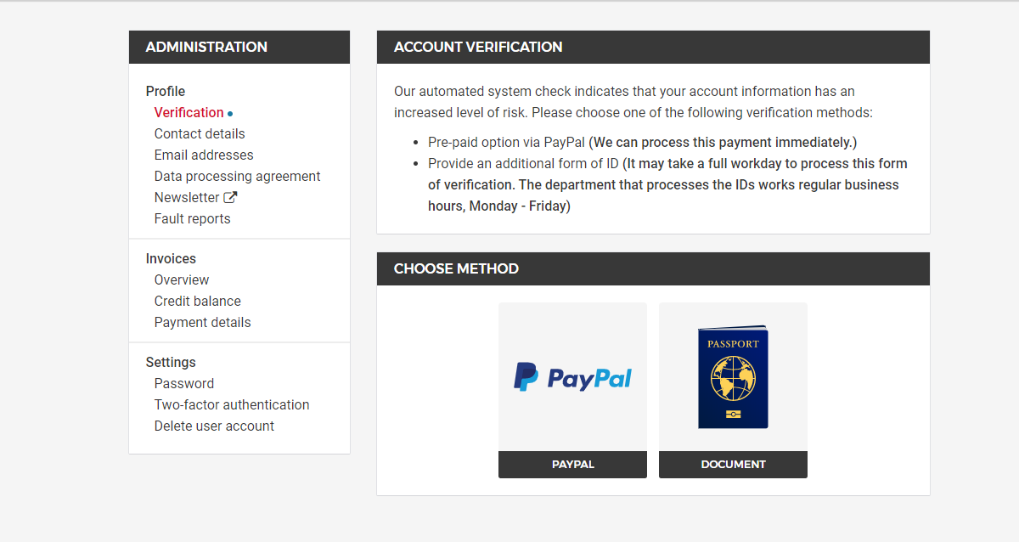Click the external link icon beside Newsletter
This screenshot has width=1019, height=542.
tap(230, 197)
